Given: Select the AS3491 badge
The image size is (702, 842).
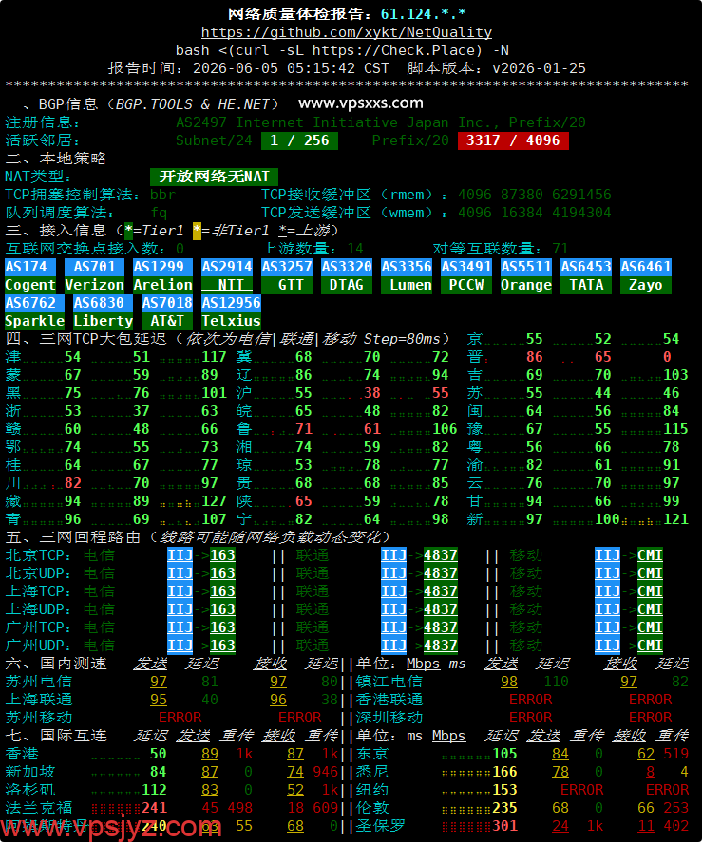Looking at the screenshot, I should 466,267.
